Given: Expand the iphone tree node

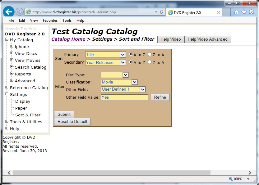Looking at the screenshot, I should click(12, 46).
